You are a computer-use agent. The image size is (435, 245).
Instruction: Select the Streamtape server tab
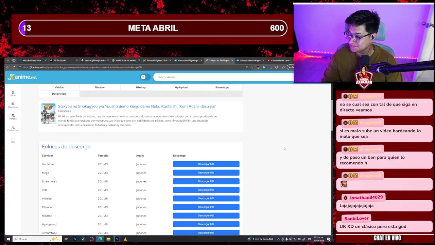(x=222, y=87)
